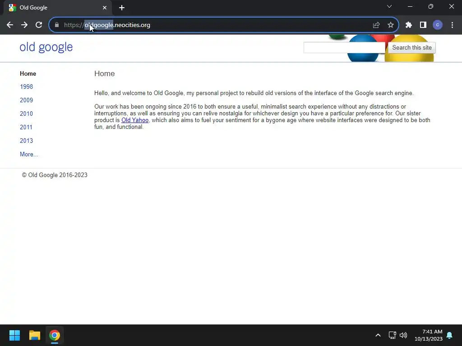This screenshot has height=346, width=462.
Task: Close the Old Google tab
Action: (x=105, y=8)
